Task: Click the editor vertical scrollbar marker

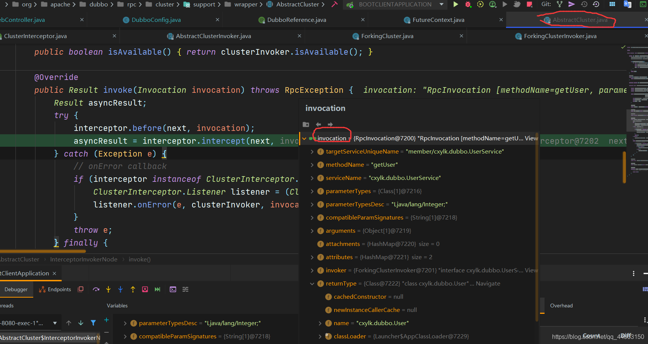Action: coord(624,167)
